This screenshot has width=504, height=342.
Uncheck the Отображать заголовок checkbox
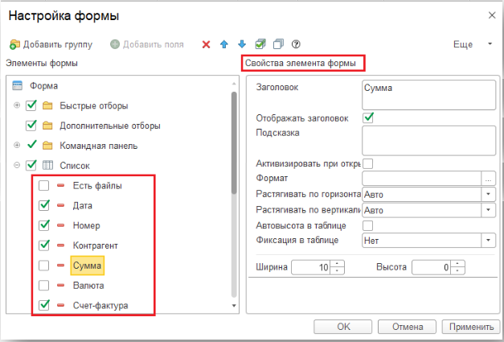coord(369,117)
